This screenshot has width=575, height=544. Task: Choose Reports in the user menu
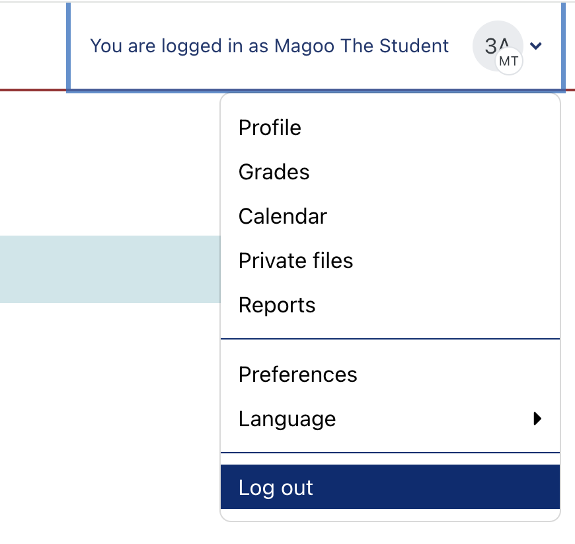point(277,305)
